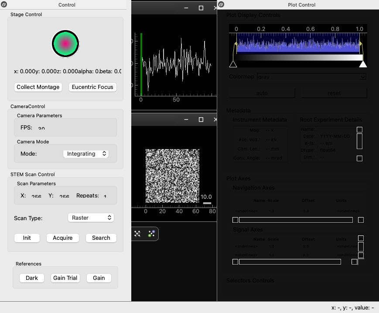Image resolution: width=379 pixels, height=313 pixels.
Task: Open the Camera Mode Integrating dropdown
Action: [x=86, y=154]
